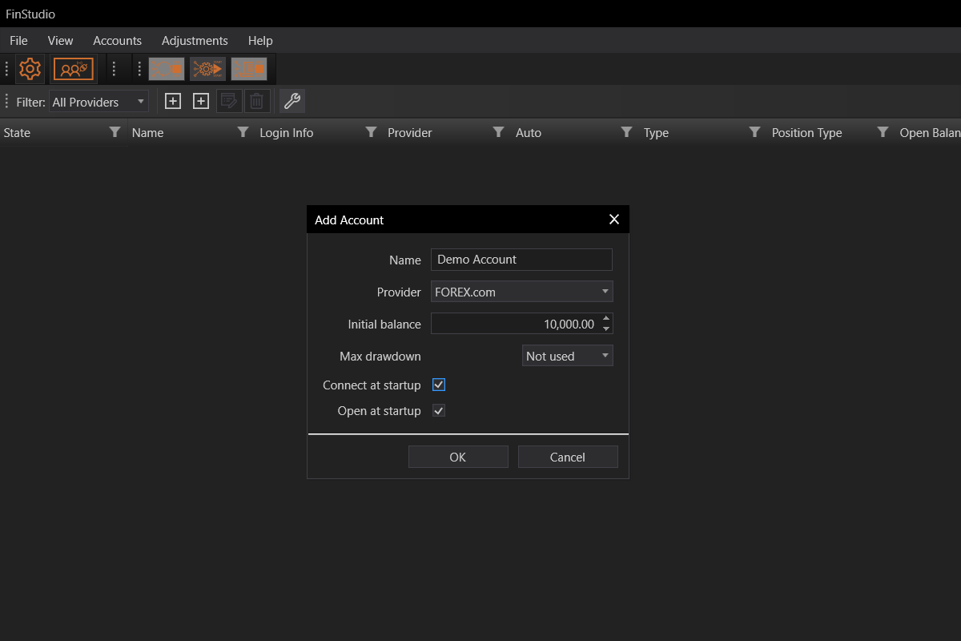Click Cancel in the Add Account dialog

click(568, 457)
